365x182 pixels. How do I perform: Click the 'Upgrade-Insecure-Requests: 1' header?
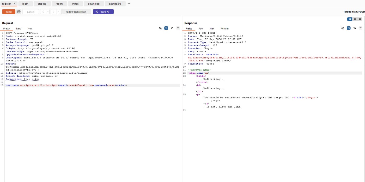pos(27,55)
